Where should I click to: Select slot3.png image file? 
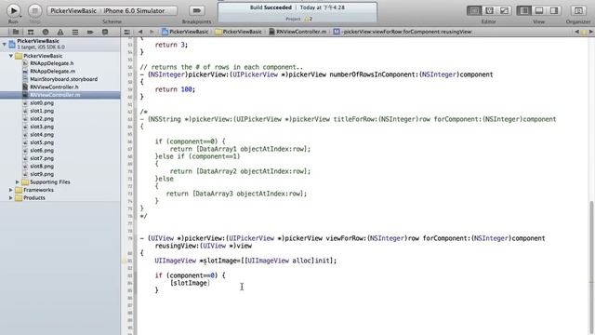point(42,127)
